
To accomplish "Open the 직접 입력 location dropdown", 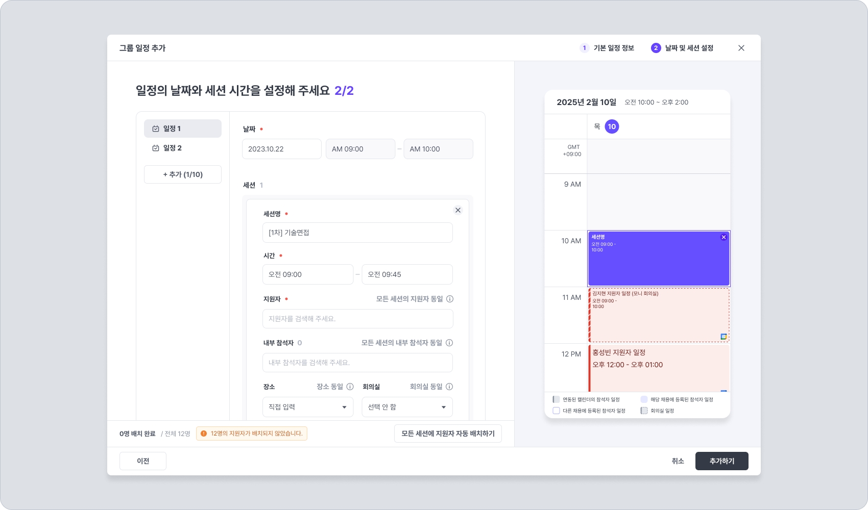I will pos(308,407).
